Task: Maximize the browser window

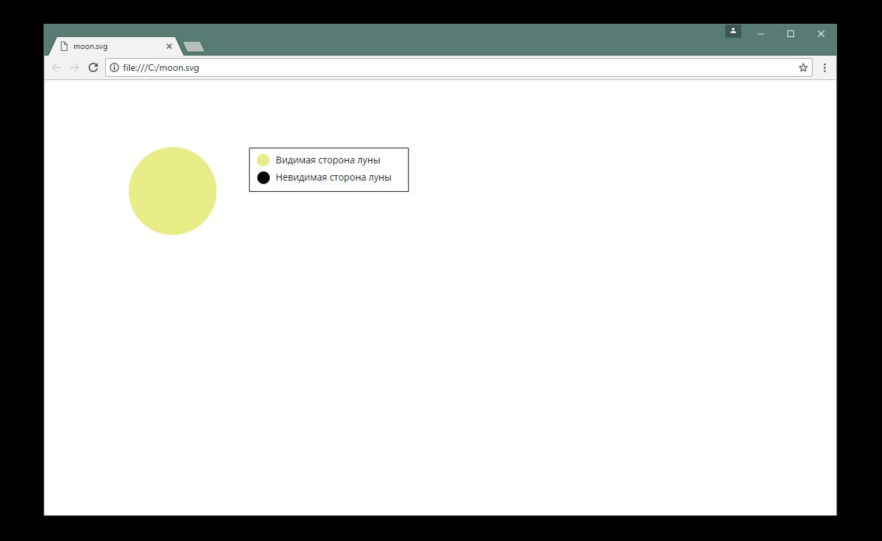Action: [791, 34]
